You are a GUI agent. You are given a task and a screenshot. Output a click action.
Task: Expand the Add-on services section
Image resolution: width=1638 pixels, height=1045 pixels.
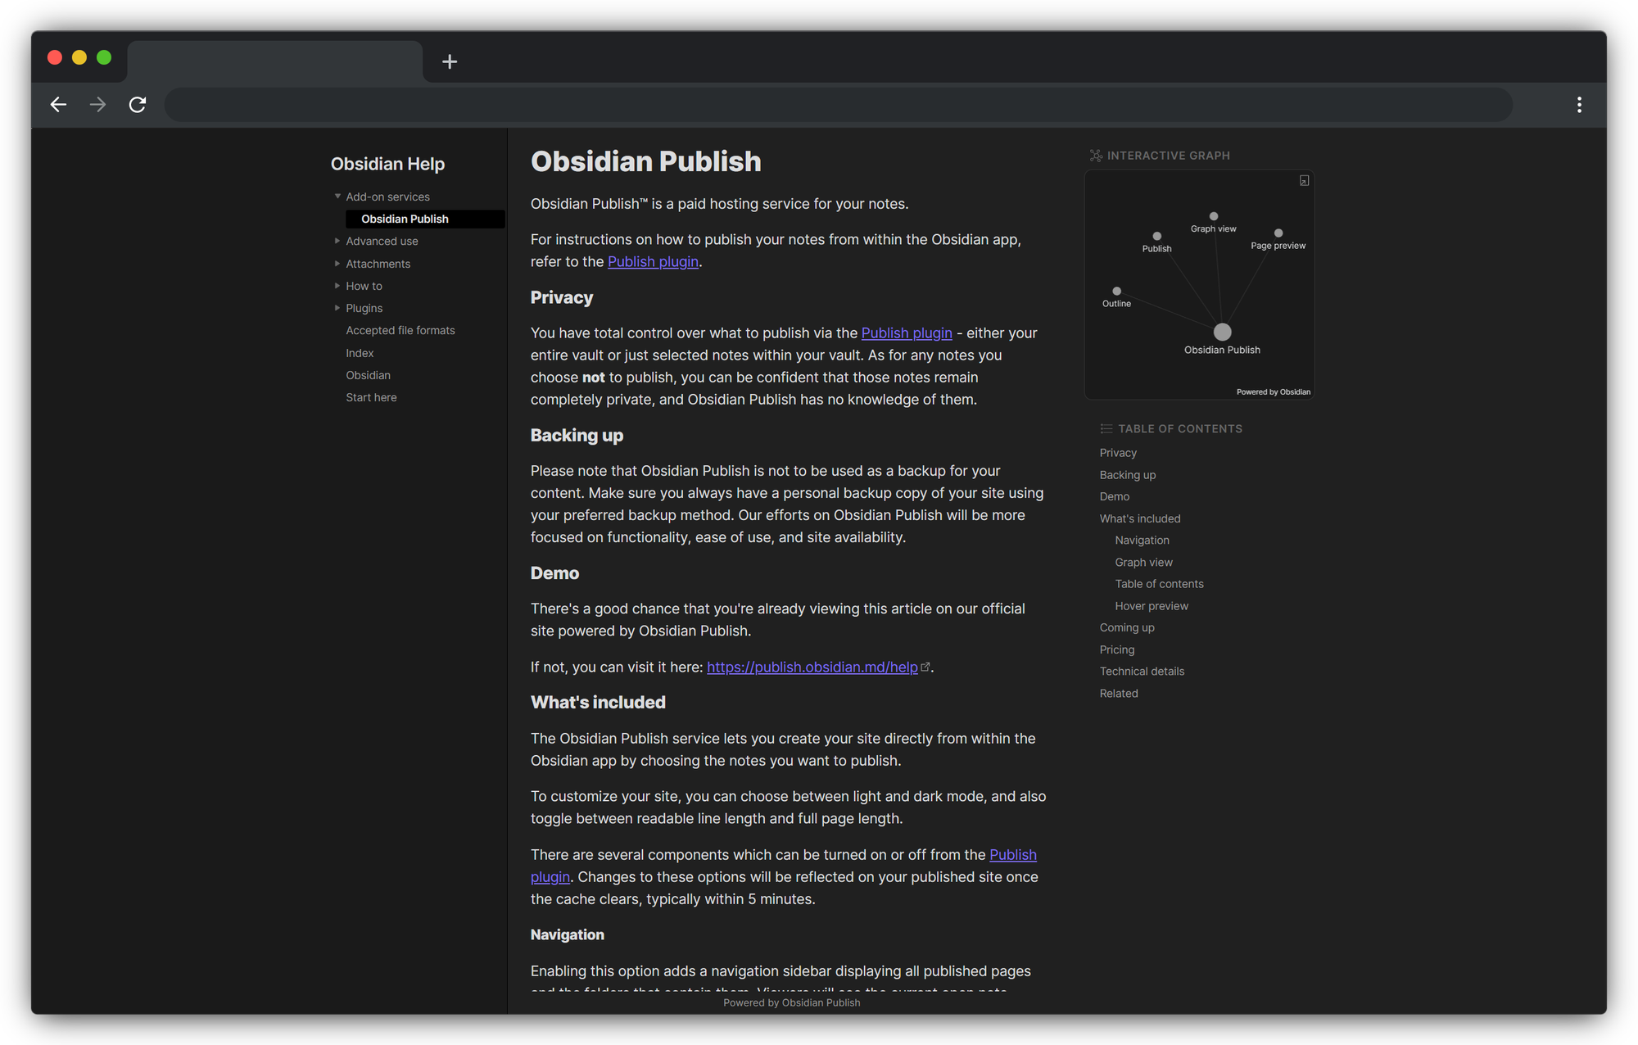tap(337, 196)
